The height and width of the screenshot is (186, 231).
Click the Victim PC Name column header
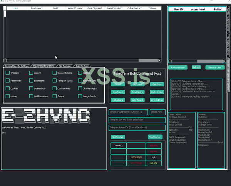click(x=75, y=8)
